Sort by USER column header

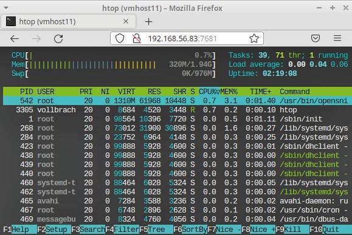pos(46,92)
